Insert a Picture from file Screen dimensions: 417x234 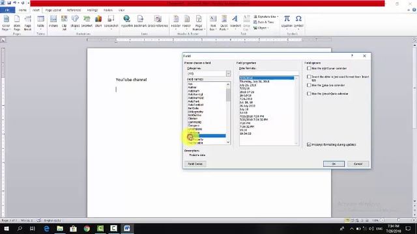click(53, 21)
